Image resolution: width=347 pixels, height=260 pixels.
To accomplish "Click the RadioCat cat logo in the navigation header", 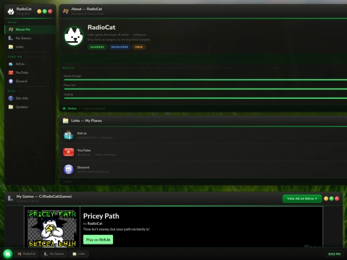I will tap(11, 11).
